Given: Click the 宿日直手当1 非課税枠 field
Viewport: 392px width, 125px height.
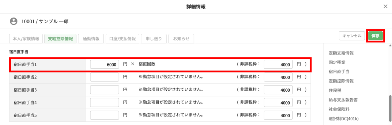Looking at the screenshot, I should [x=278, y=64].
